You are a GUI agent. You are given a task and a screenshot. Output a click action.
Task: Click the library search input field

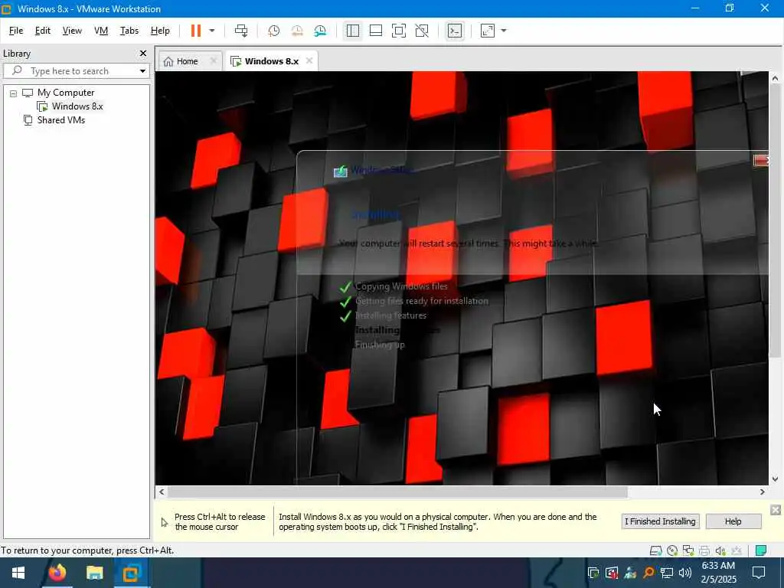point(75,71)
